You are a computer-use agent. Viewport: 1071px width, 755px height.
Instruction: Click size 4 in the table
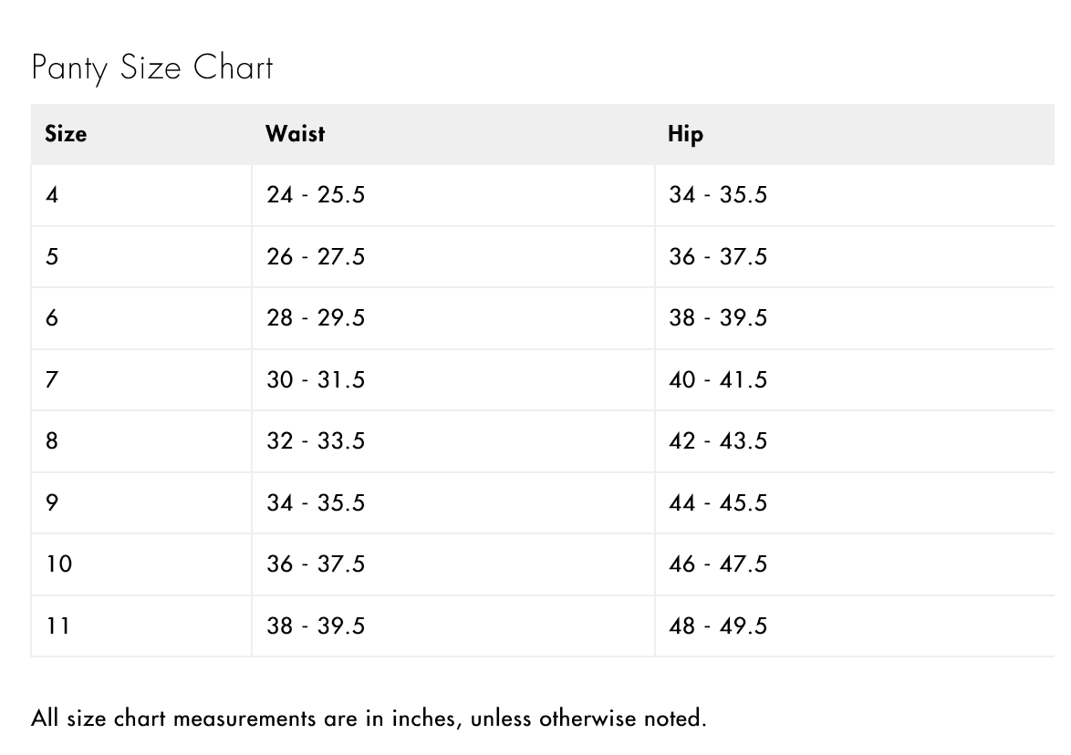click(52, 195)
